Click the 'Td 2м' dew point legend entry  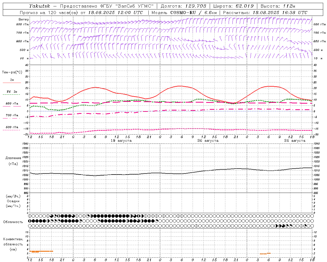click(x=12, y=92)
